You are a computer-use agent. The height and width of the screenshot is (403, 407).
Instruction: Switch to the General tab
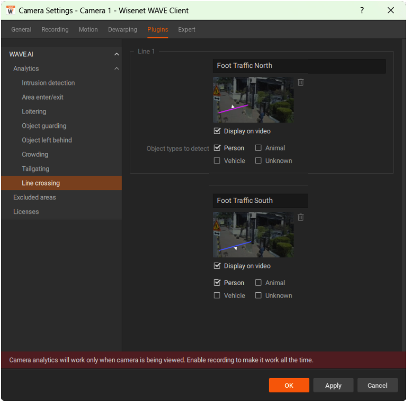pyautogui.click(x=21, y=29)
